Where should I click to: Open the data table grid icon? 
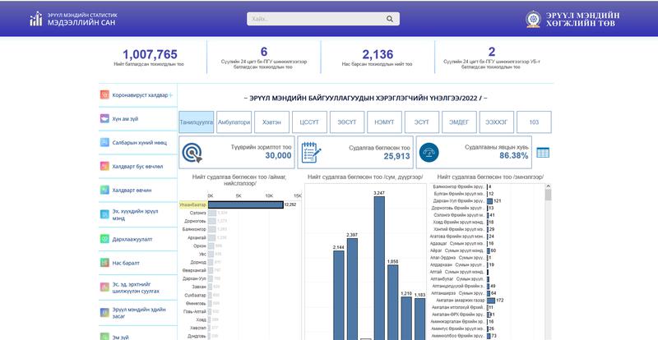click(x=543, y=153)
